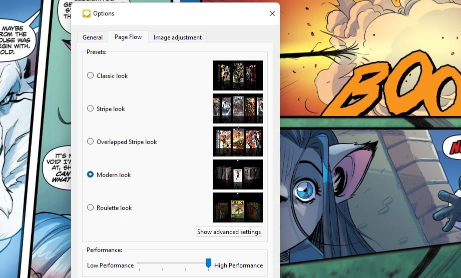Click the Overlapped Stripe look preview image
Viewport: 461px width, 278px height.
coord(238,141)
